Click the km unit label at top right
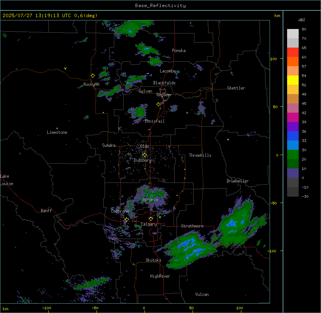Image resolution: width=321 pixels, height=313 pixels. pyautogui.click(x=277, y=16)
